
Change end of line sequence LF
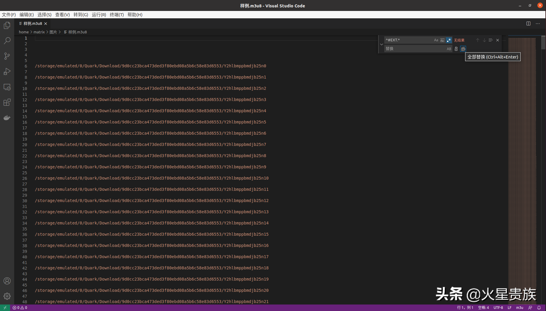(509, 308)
